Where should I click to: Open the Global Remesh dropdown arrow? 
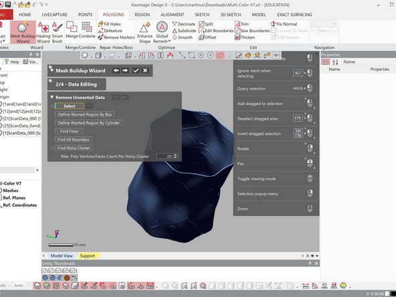tap(169, 41)
